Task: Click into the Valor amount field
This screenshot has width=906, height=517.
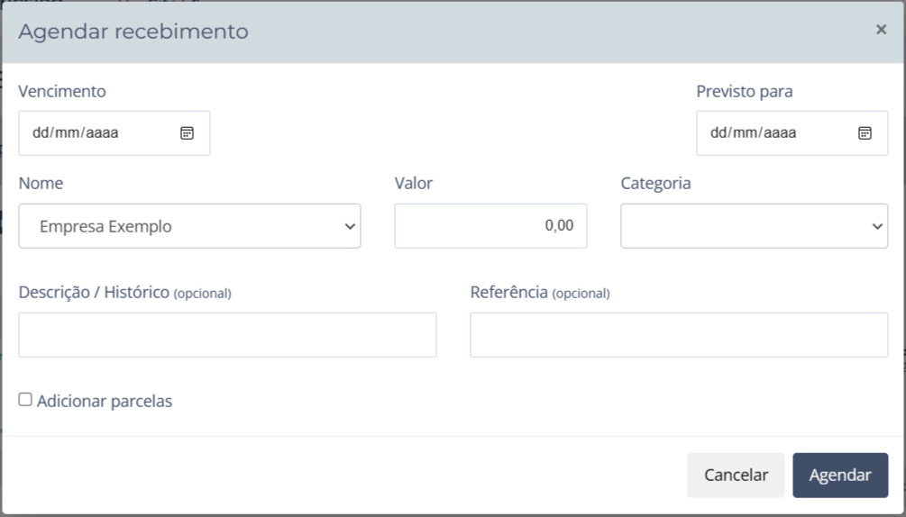Action: [x=490, y=226]
